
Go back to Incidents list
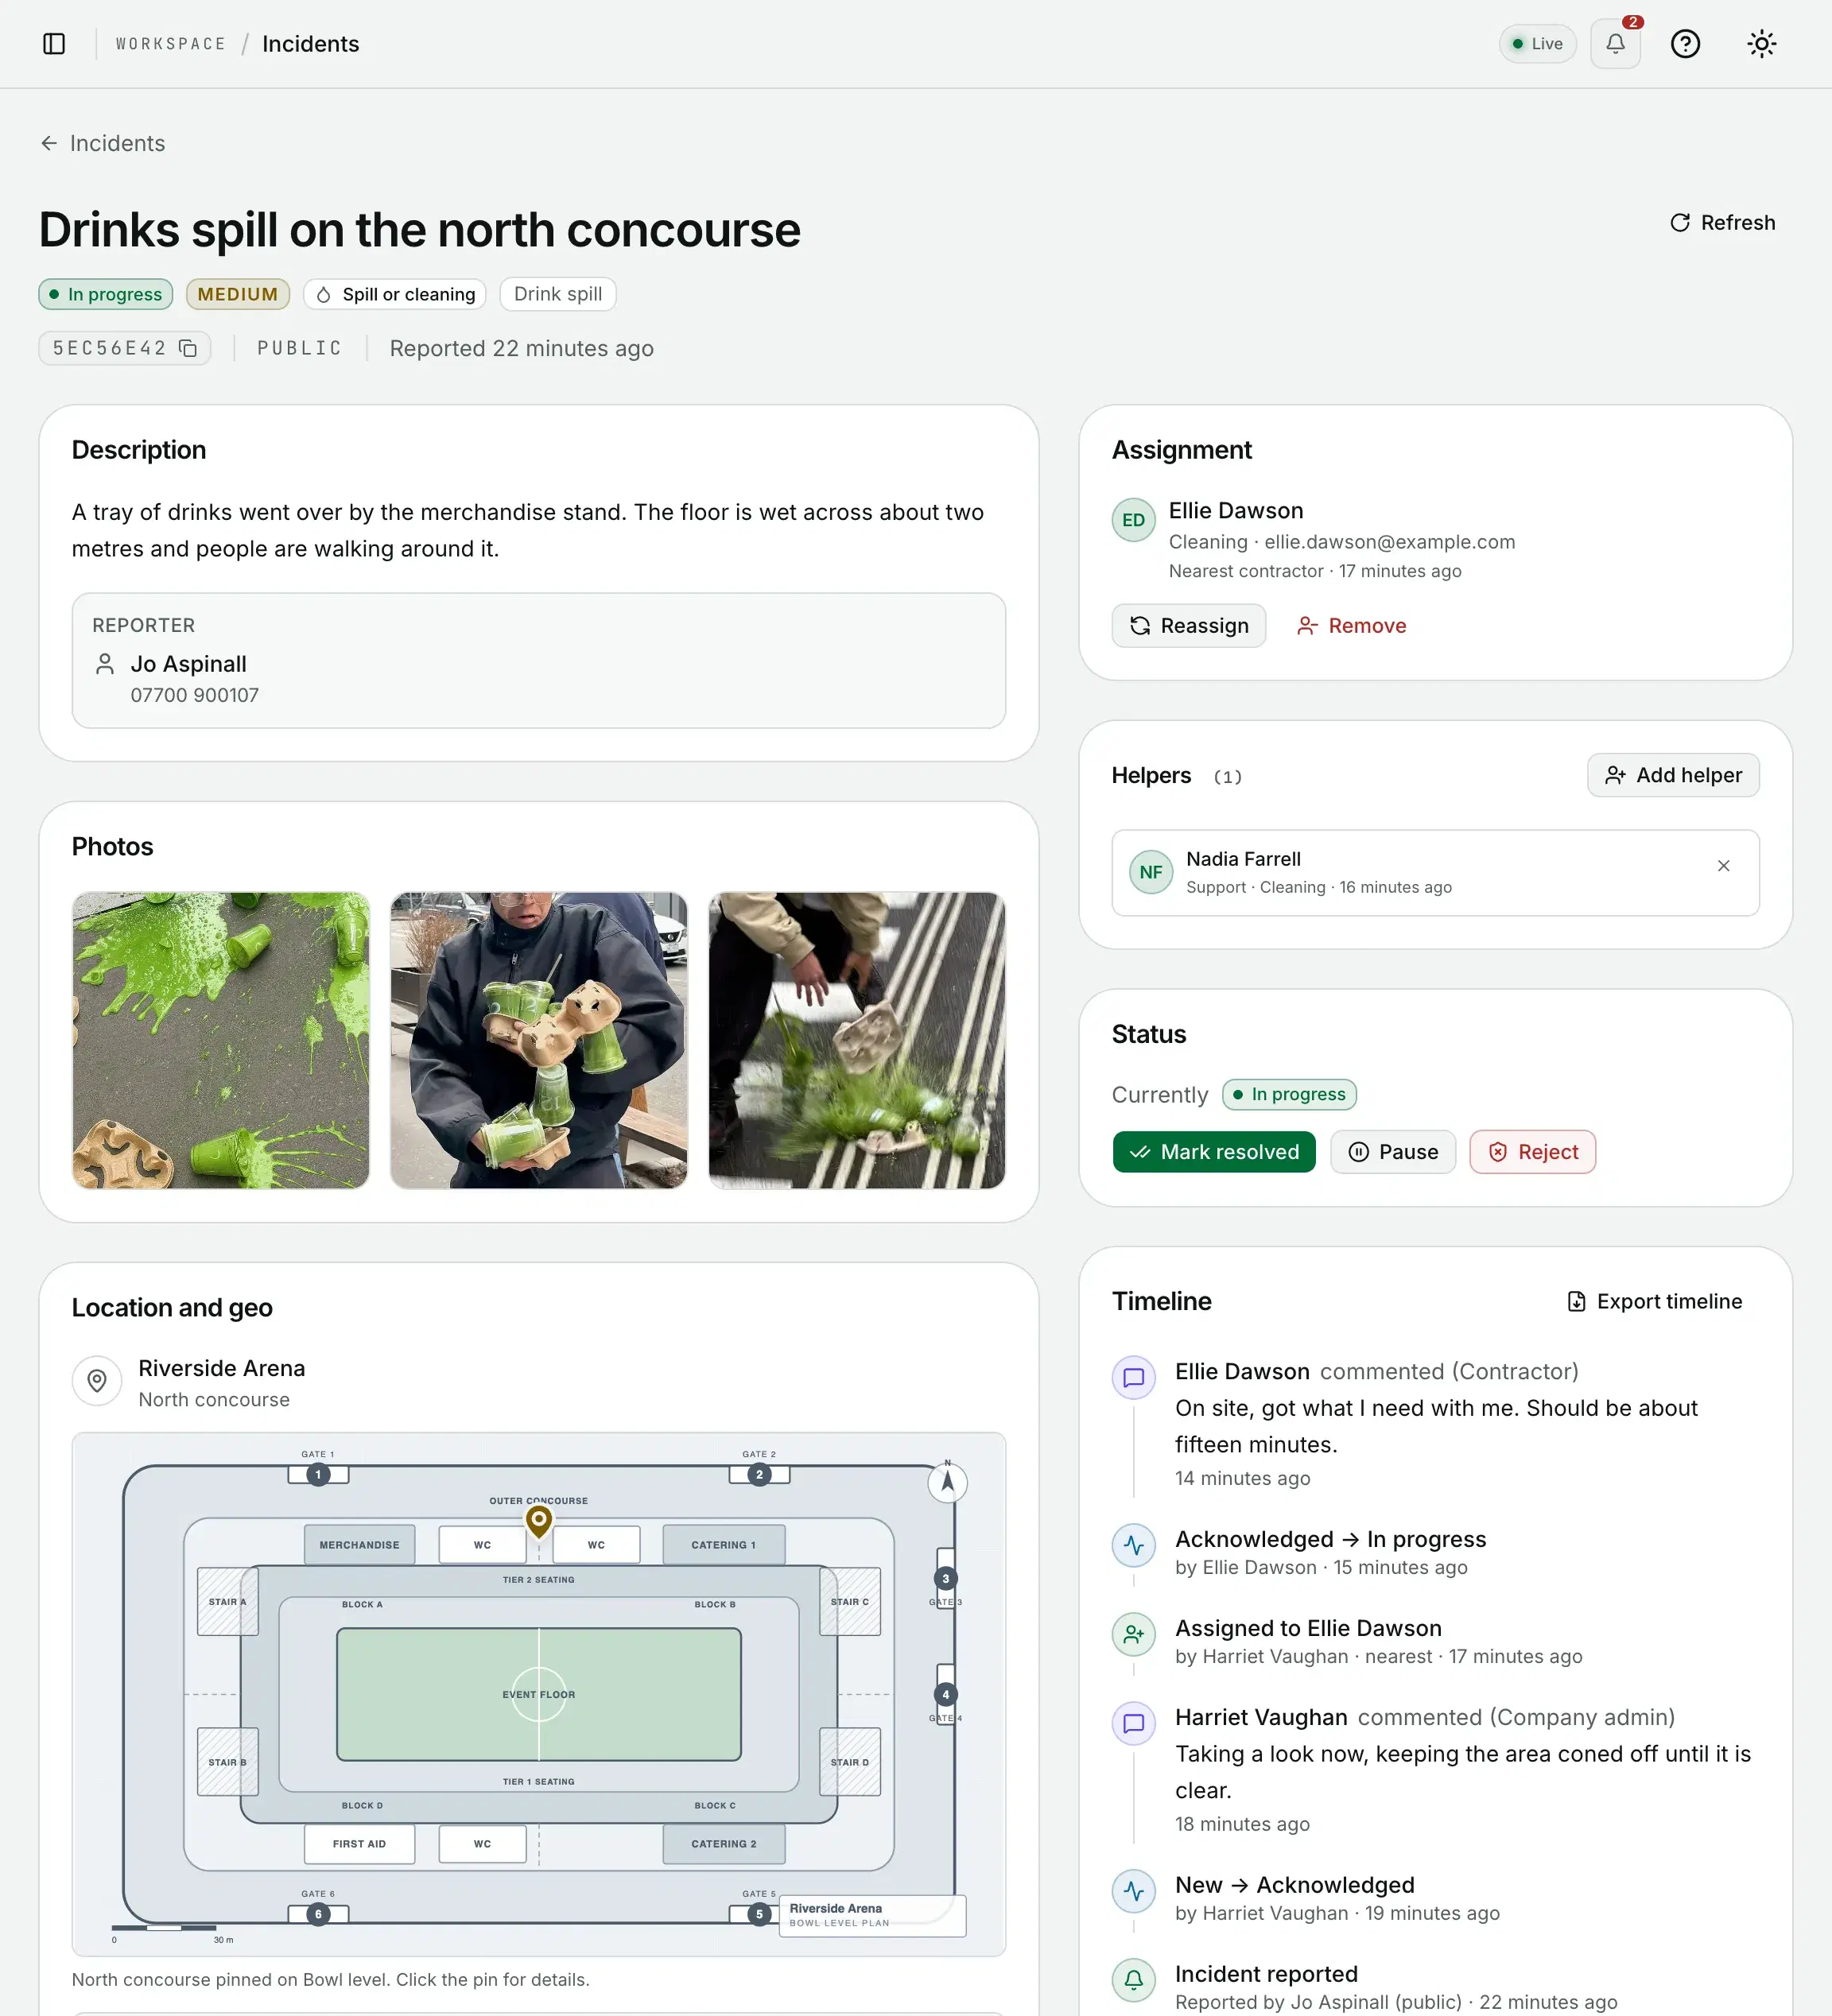[x=103, y=143]
